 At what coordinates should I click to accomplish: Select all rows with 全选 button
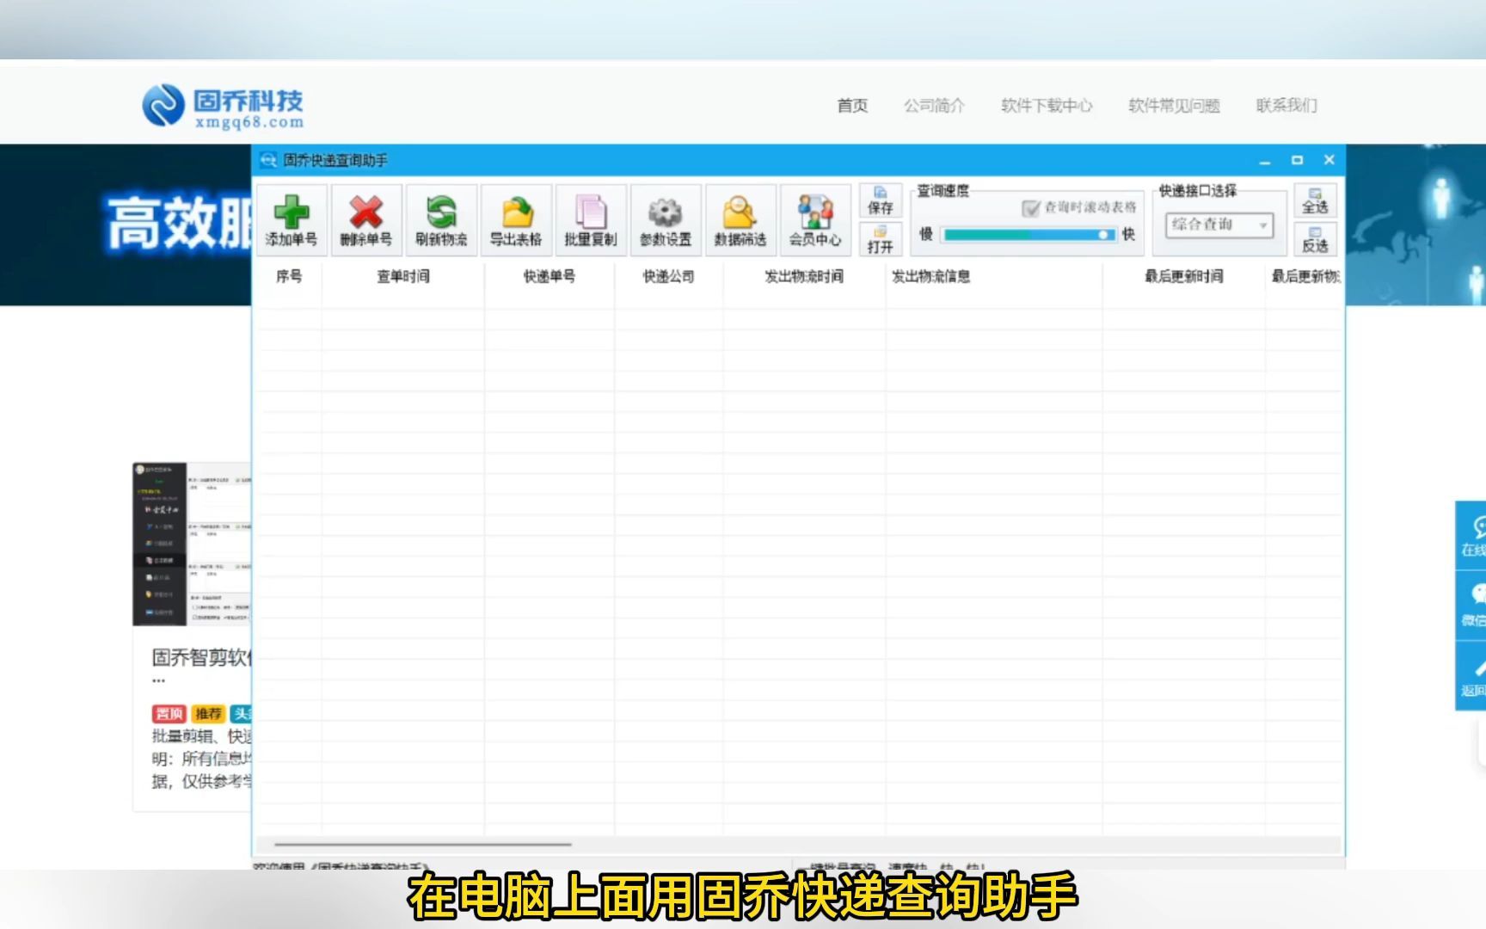1315,200
